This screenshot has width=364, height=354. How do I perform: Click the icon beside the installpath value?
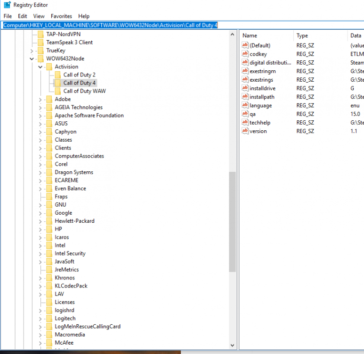[x=245, y=97]
